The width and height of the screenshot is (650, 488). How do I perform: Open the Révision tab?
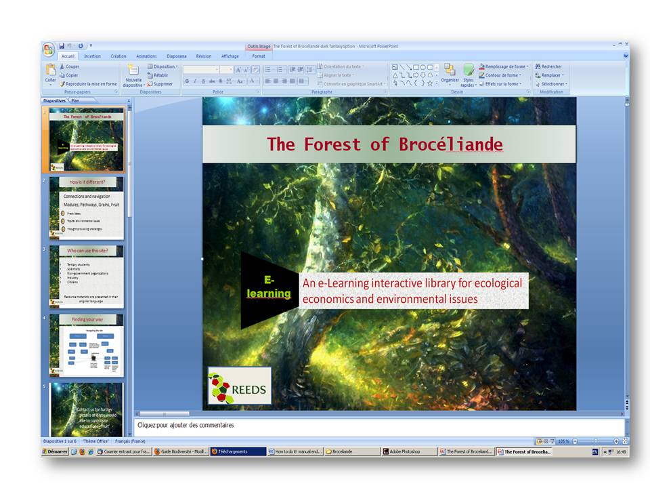click(204, 56)
